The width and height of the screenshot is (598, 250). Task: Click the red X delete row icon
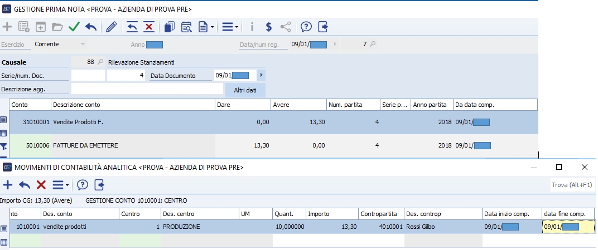point(149,27)
